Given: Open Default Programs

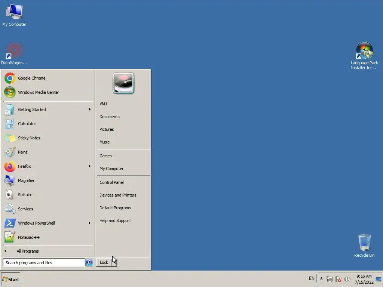Looking at the screenshot, I should pyautogui.click(x=115, y=208).
